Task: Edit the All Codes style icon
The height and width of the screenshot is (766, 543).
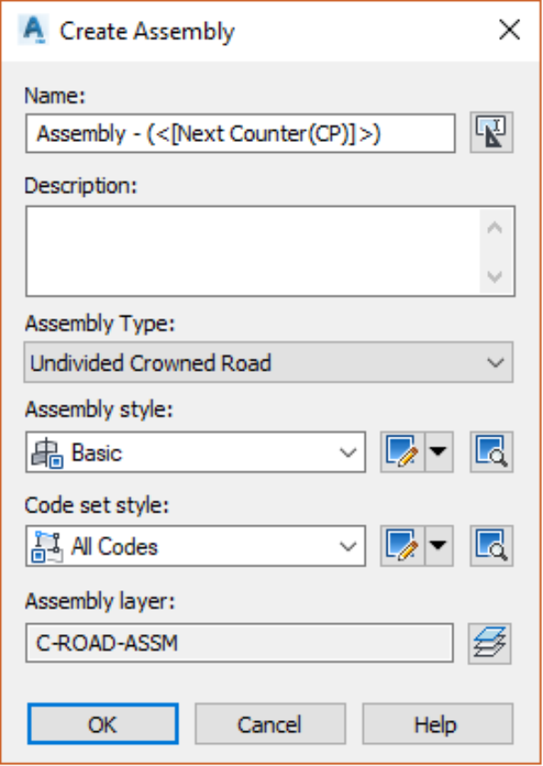Action: 402,545
